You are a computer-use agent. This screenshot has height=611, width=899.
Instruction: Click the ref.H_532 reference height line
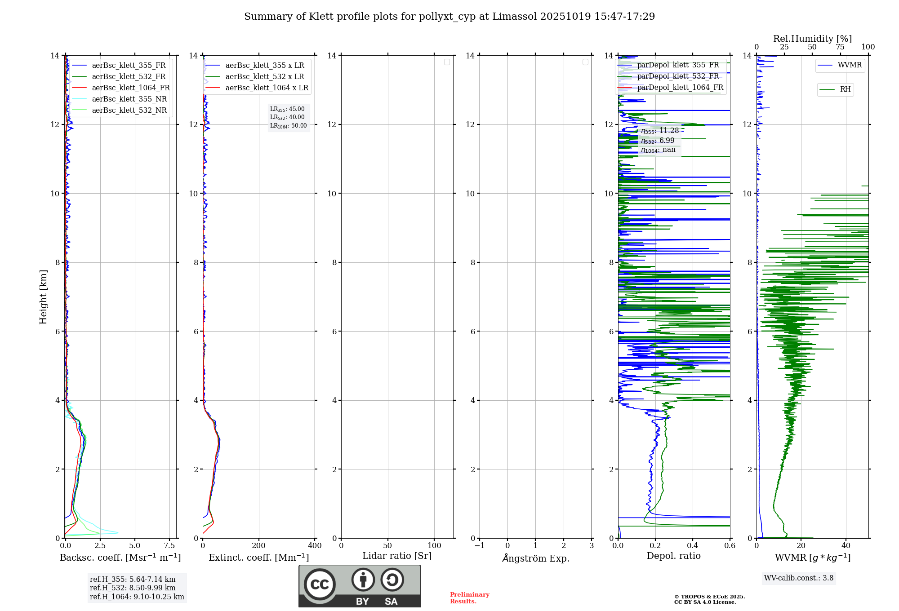click(133, 588)
